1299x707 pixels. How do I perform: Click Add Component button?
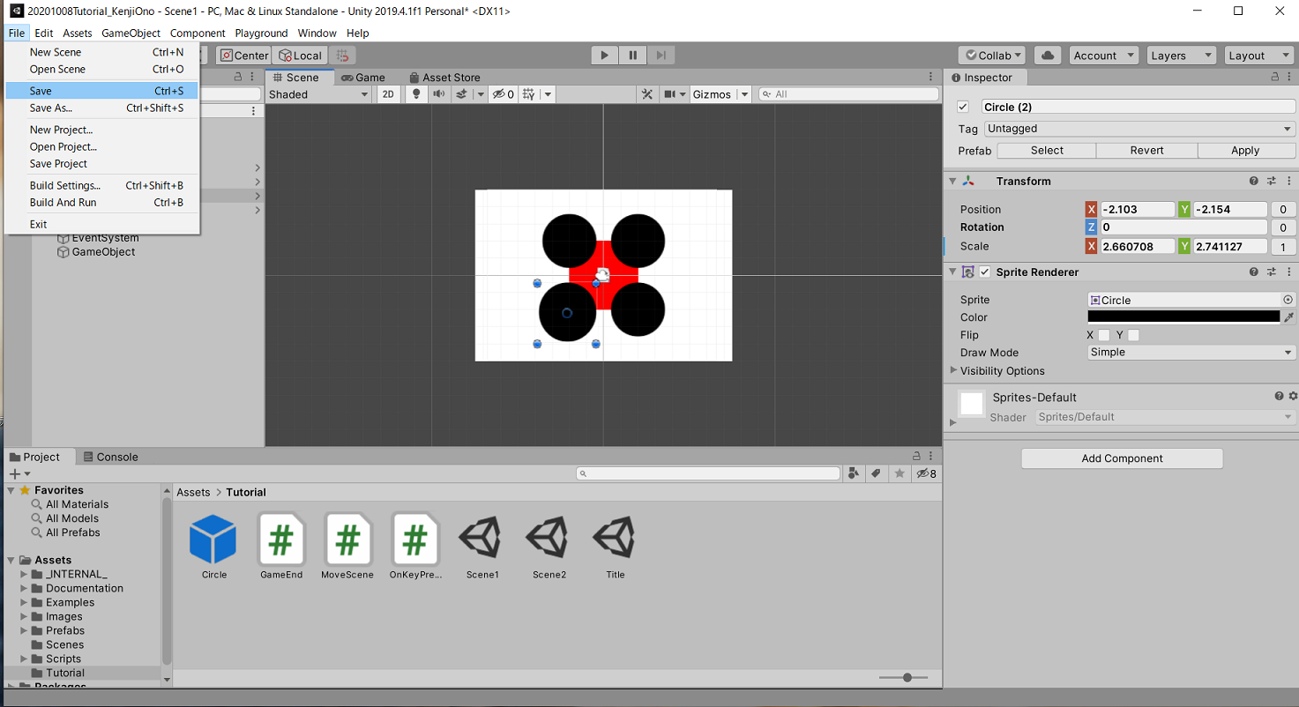[x=1122, y=458]
